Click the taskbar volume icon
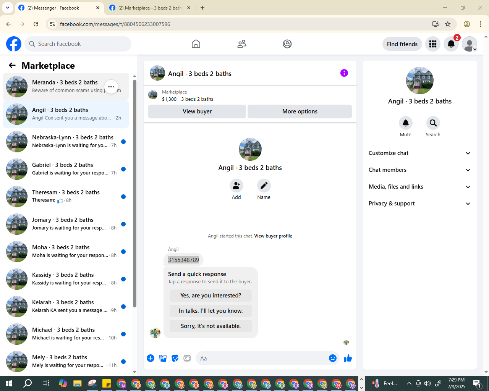489x391 pixels. click(x=427, y=383)
